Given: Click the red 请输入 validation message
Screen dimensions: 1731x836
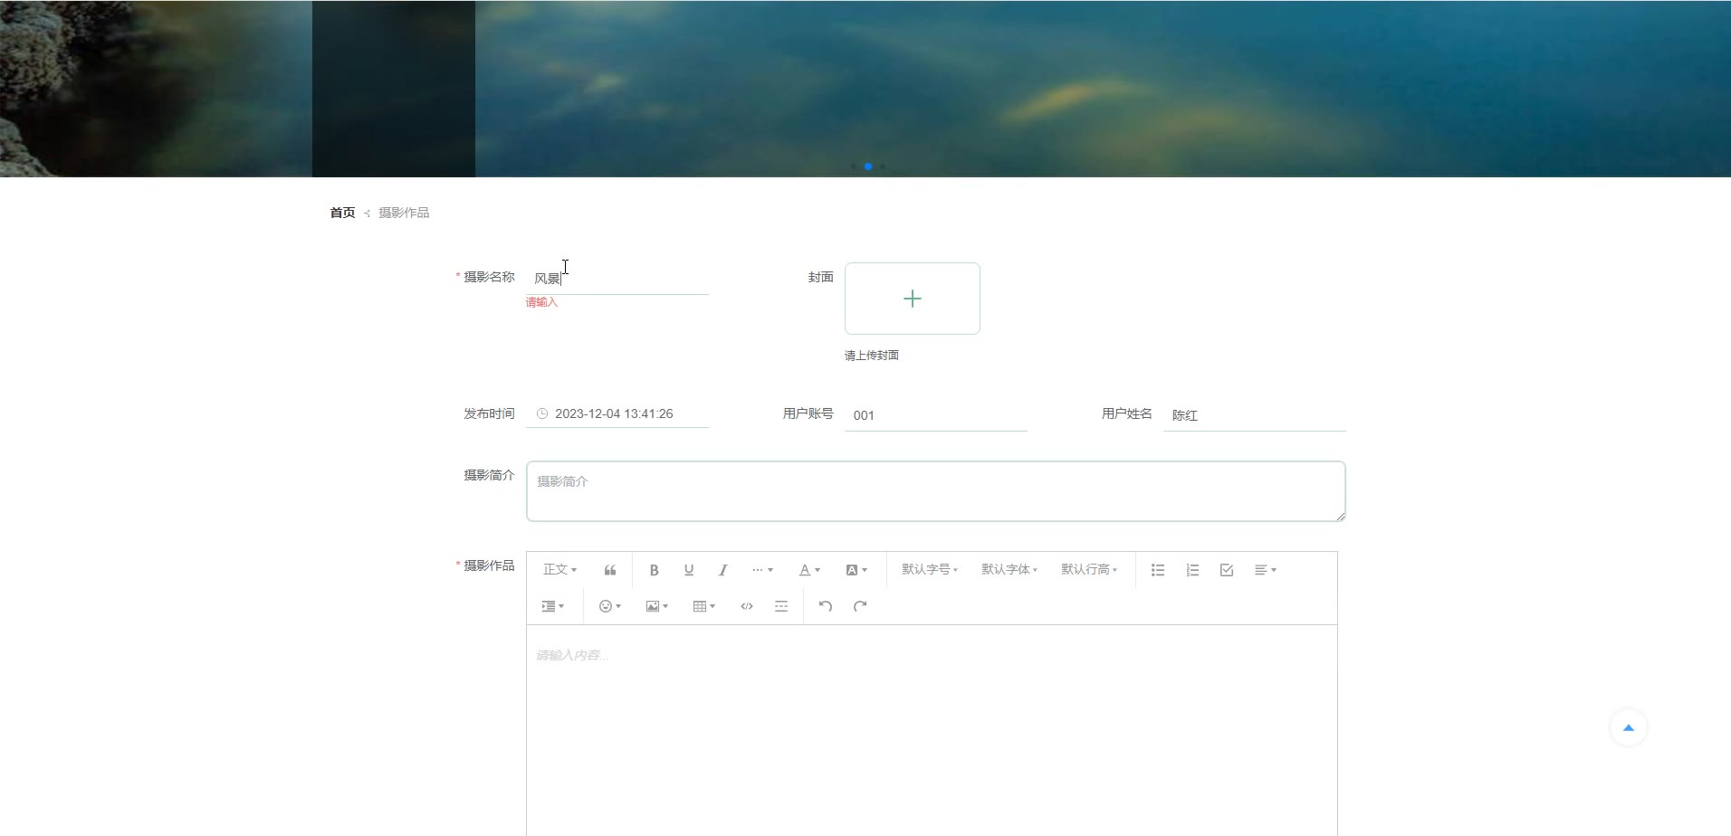Looking at the screenshot, I should 541,302.
